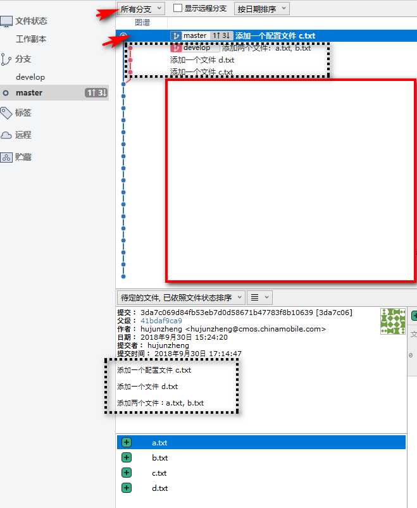The width and height of the screenshot is (417, 508).
Task: Open 文件状态 section in sidebar
Action: tap(31, 21)
